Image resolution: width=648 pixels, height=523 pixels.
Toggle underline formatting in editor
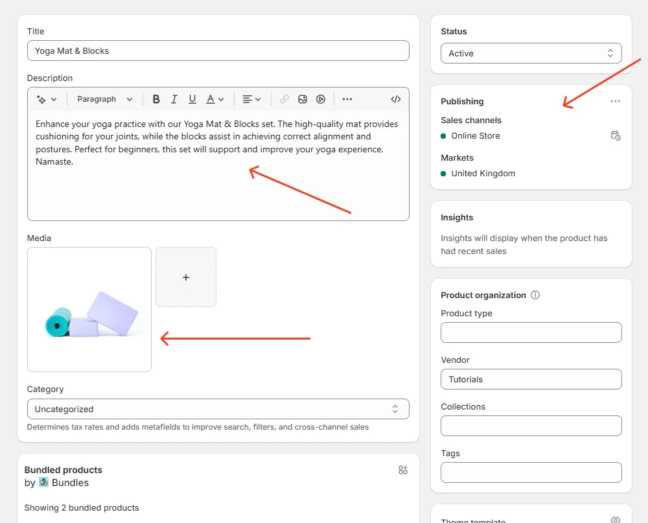pos(192,99)
